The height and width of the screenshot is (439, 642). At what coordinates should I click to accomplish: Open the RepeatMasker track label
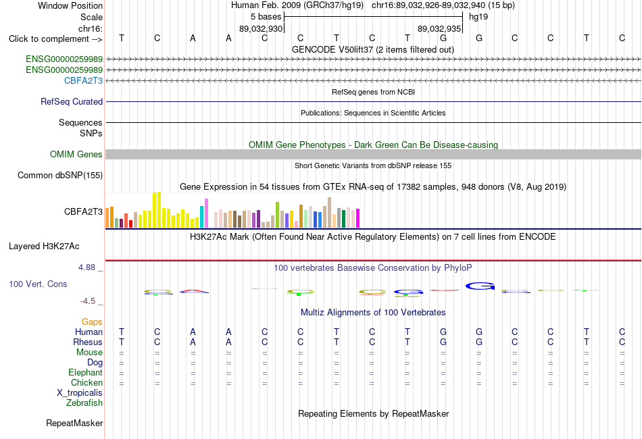(74, 423)
